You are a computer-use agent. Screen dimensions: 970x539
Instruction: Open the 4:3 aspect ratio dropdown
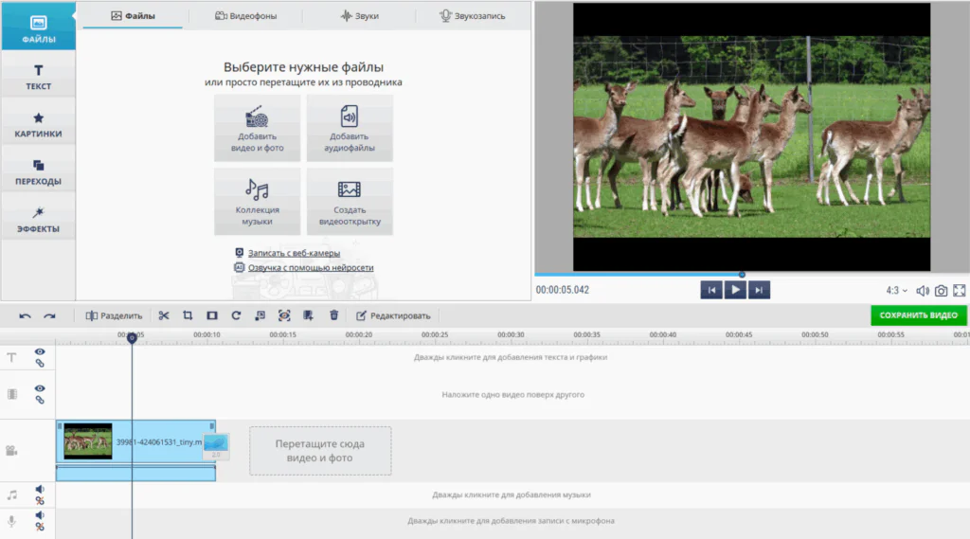[896, 291]
